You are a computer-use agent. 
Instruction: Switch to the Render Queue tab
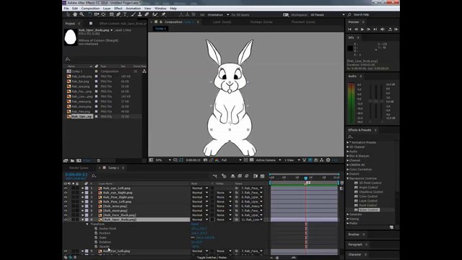(79, 168)
